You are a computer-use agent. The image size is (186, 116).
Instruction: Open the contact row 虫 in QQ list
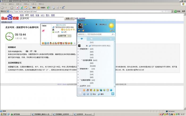(x=96, y=46)
